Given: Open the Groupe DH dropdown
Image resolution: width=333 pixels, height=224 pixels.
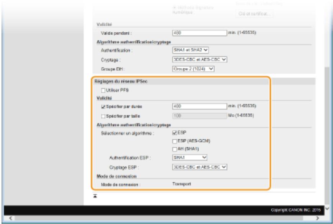Looking at the screenshot, I should coord(193,69).
